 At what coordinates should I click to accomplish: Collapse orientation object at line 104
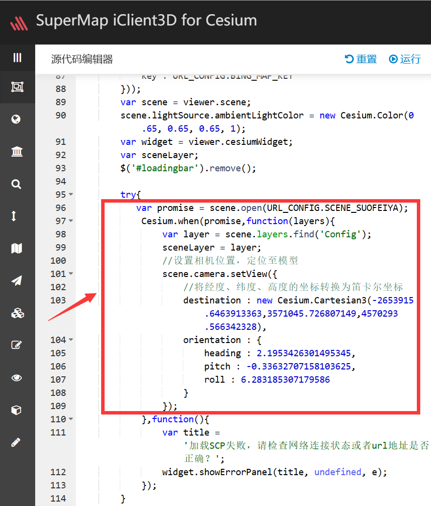pos(71,340)
